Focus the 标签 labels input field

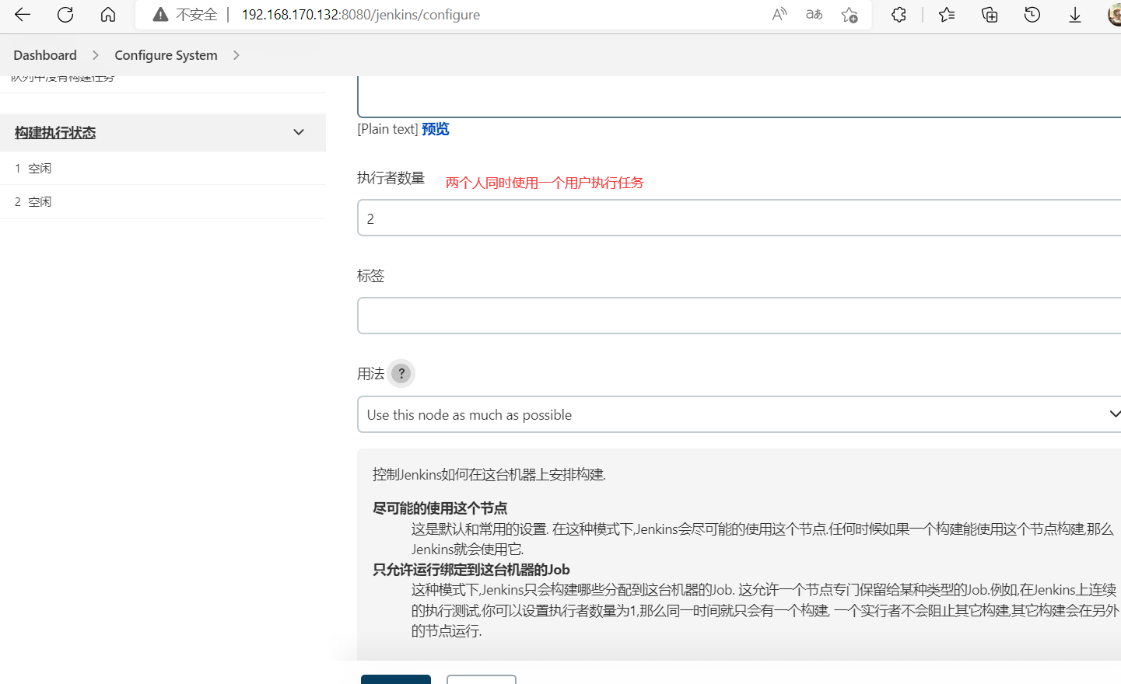[739, 316]
